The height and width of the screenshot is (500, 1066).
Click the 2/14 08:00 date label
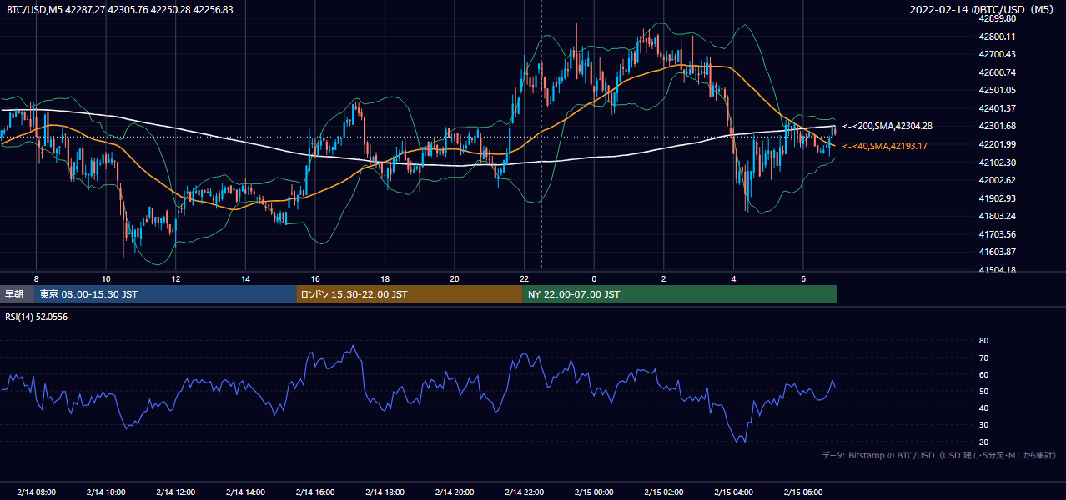(36, 492)
